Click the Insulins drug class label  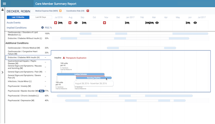point(58,58)
